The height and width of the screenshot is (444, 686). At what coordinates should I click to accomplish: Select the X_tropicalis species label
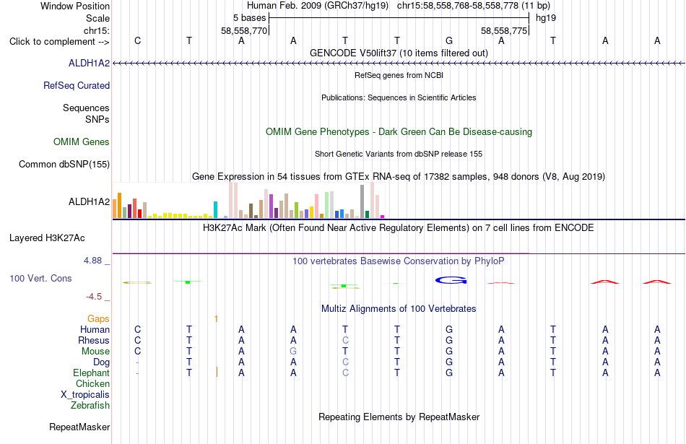tap(85, 395)
